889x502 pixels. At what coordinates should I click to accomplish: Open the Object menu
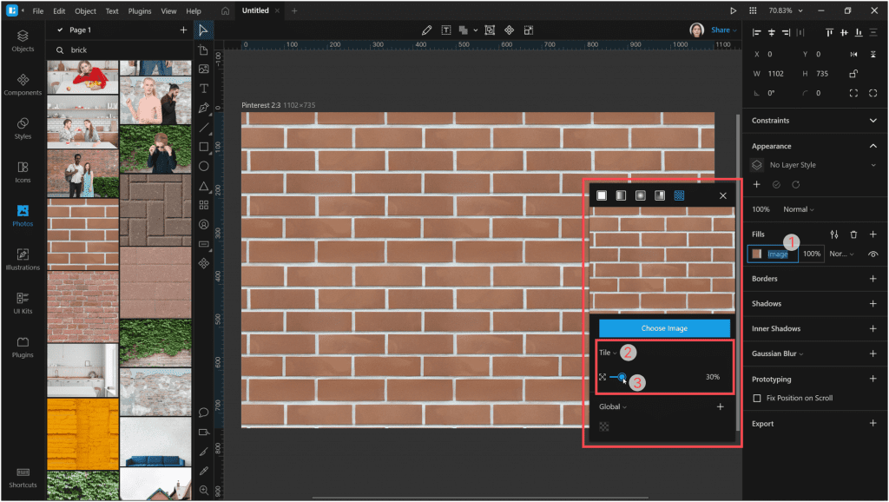coord(86,10)
